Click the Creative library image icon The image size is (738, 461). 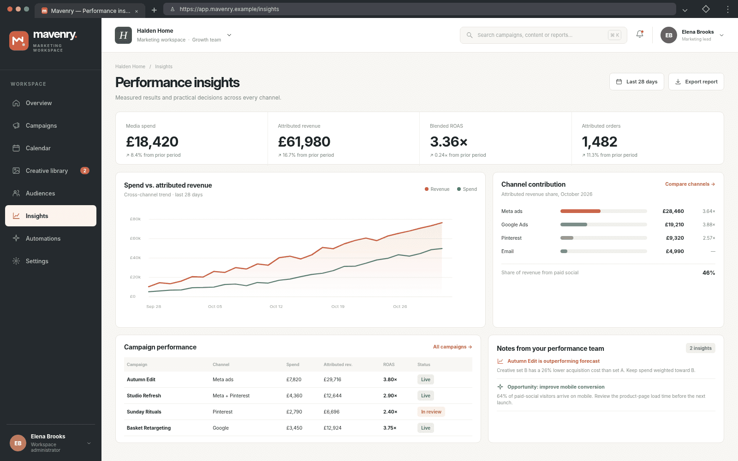pyautogui.click(x=16, y=171)
